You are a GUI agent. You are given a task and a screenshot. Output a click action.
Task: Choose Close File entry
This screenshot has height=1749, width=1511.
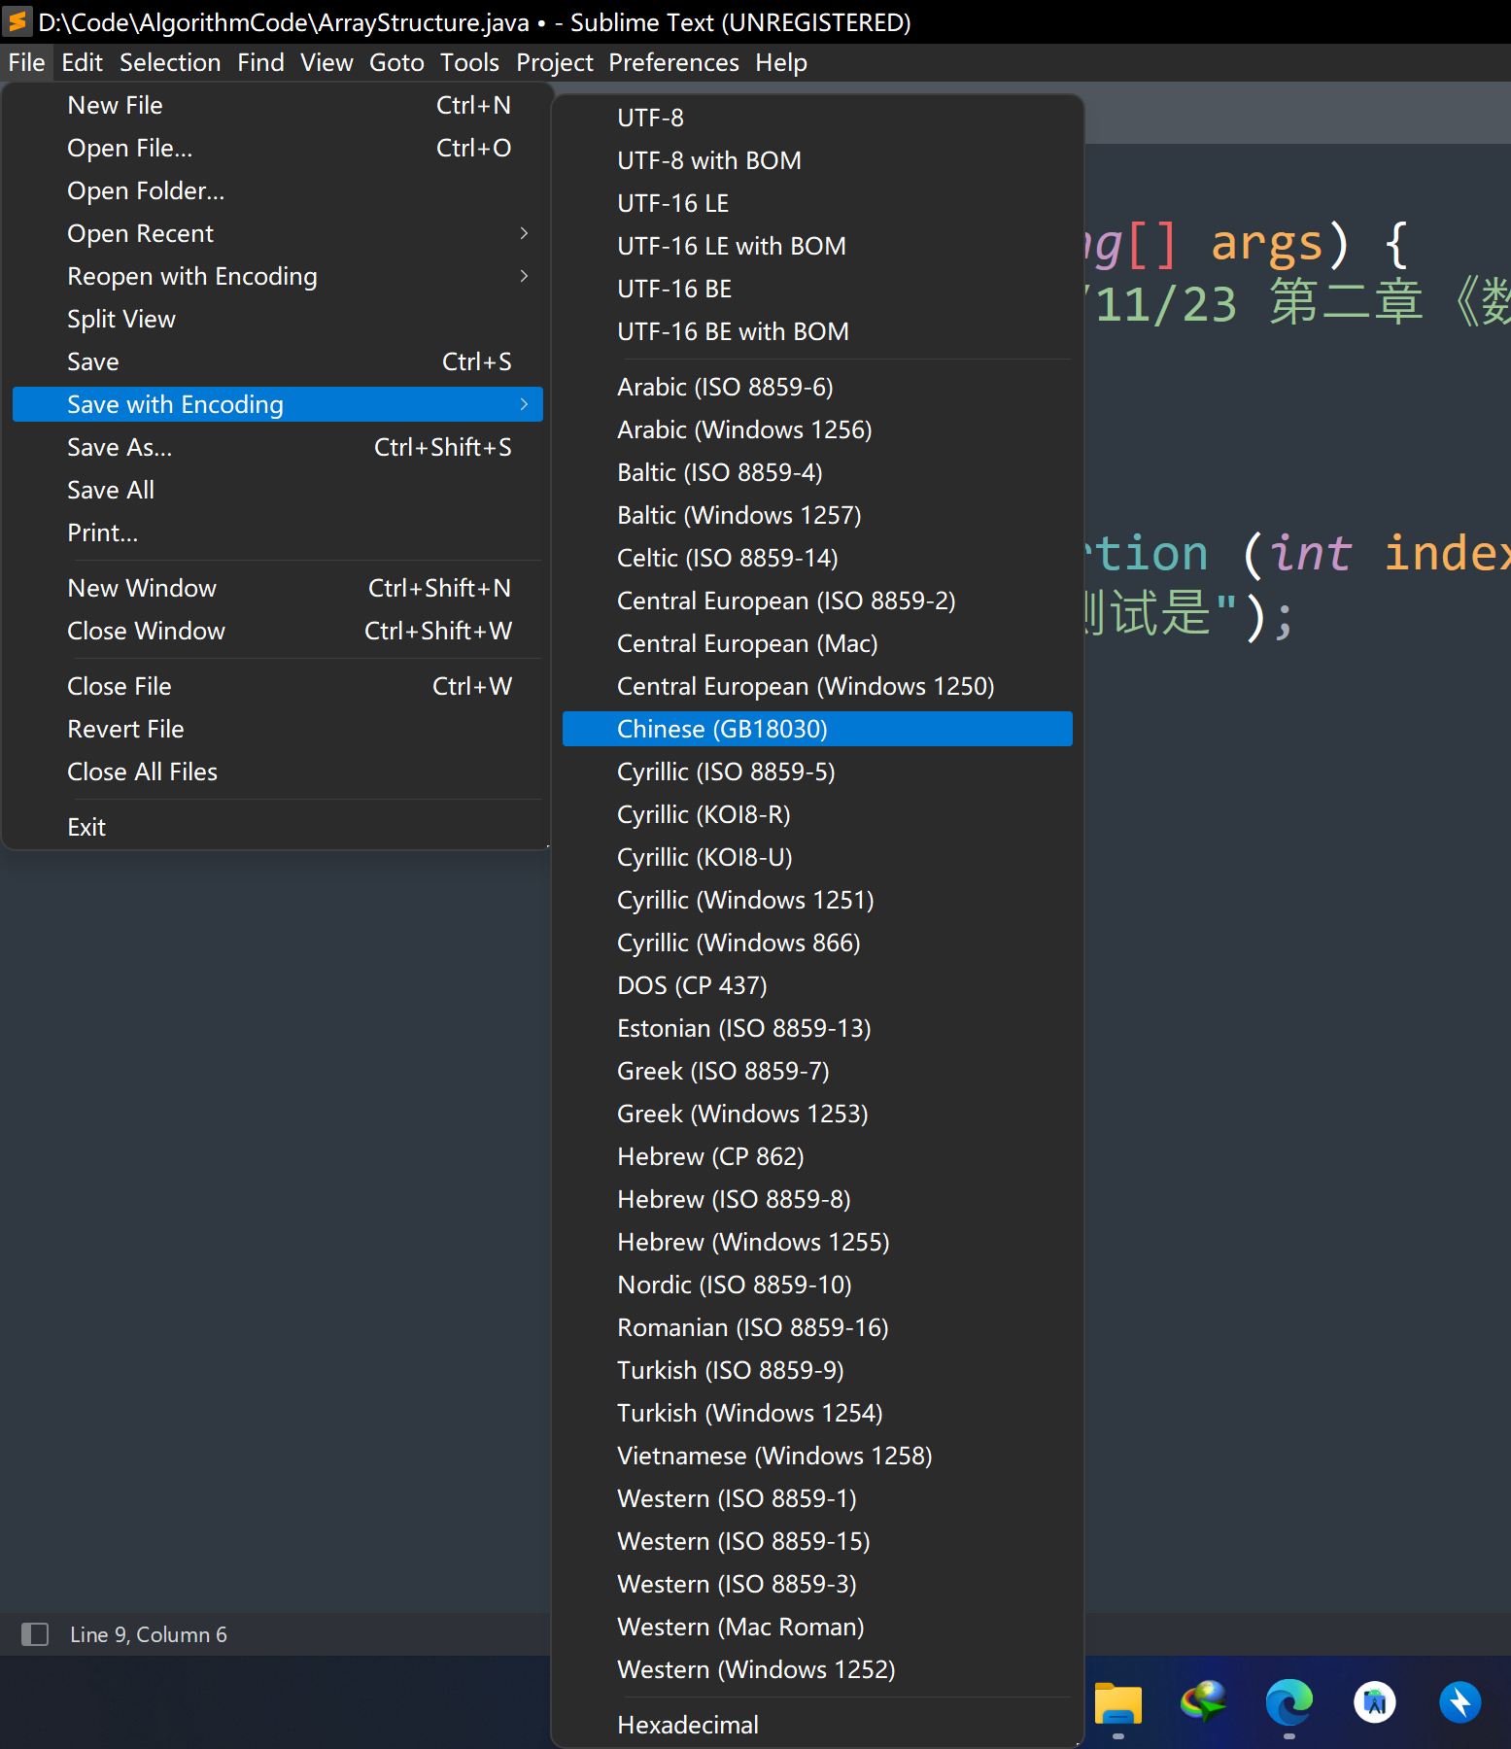pyautogui.click(x=277, y=686)
